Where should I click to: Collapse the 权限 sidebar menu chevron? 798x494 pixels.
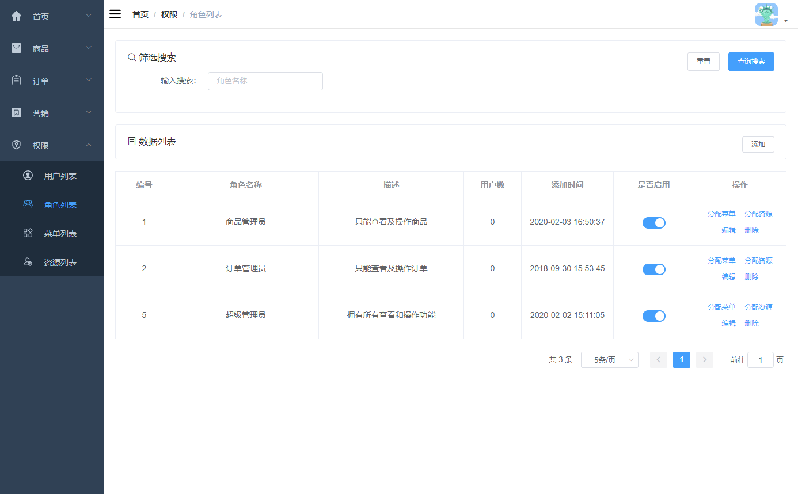tap(89, 145)
